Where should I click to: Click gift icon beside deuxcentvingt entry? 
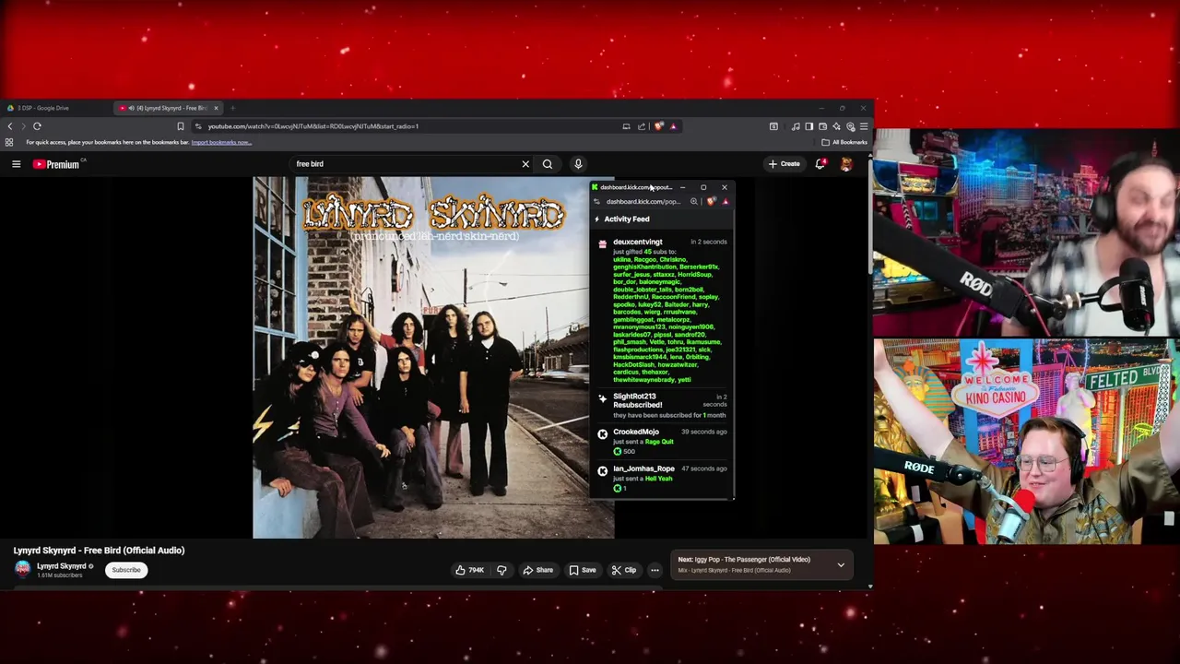click(603, 244)
